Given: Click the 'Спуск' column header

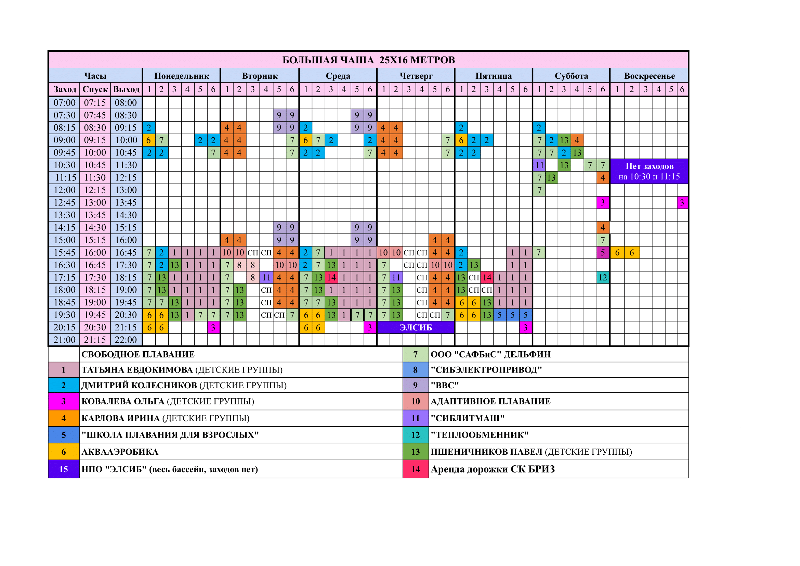Looking at the screenshot, I should (95, 89).
